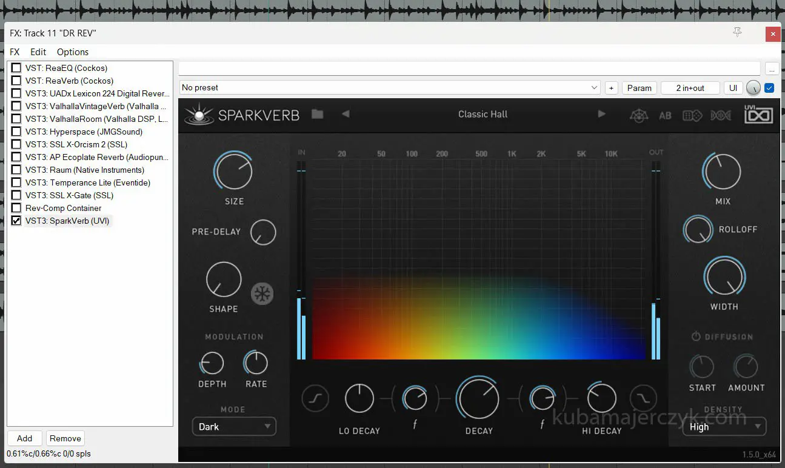Open the Density dropdown set to High
Screen dimensions: 785x468
tap(724, 427)
